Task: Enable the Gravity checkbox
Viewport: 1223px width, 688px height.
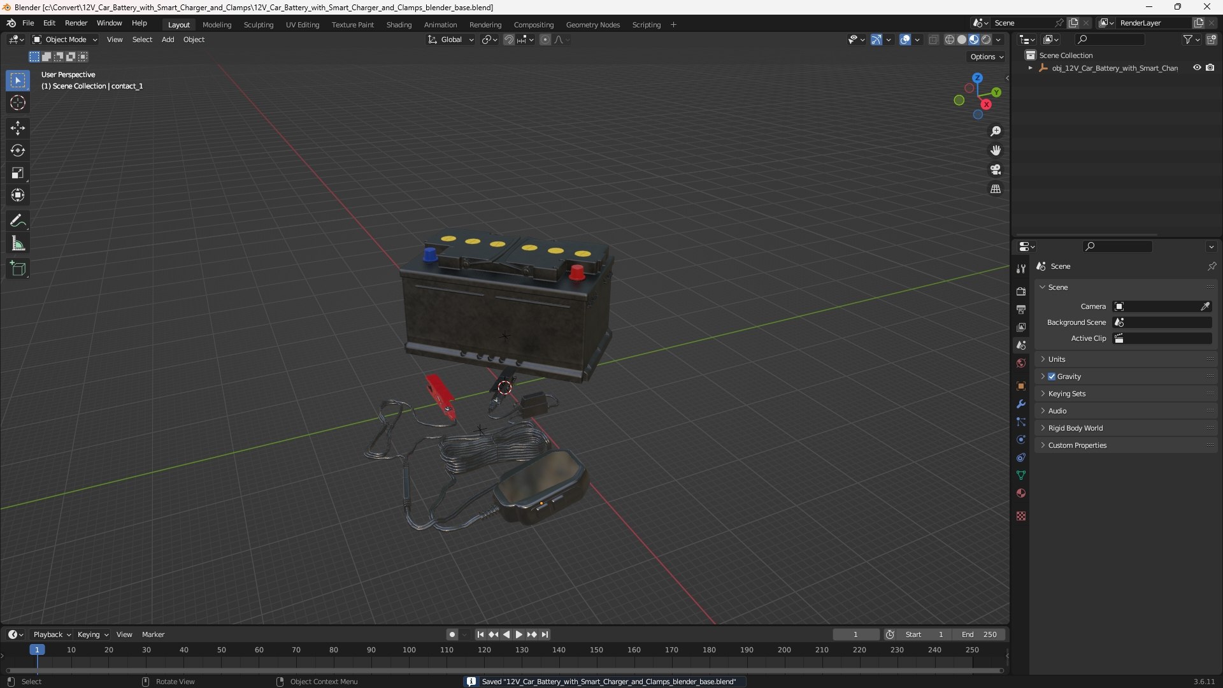Action: point(1052,376)
